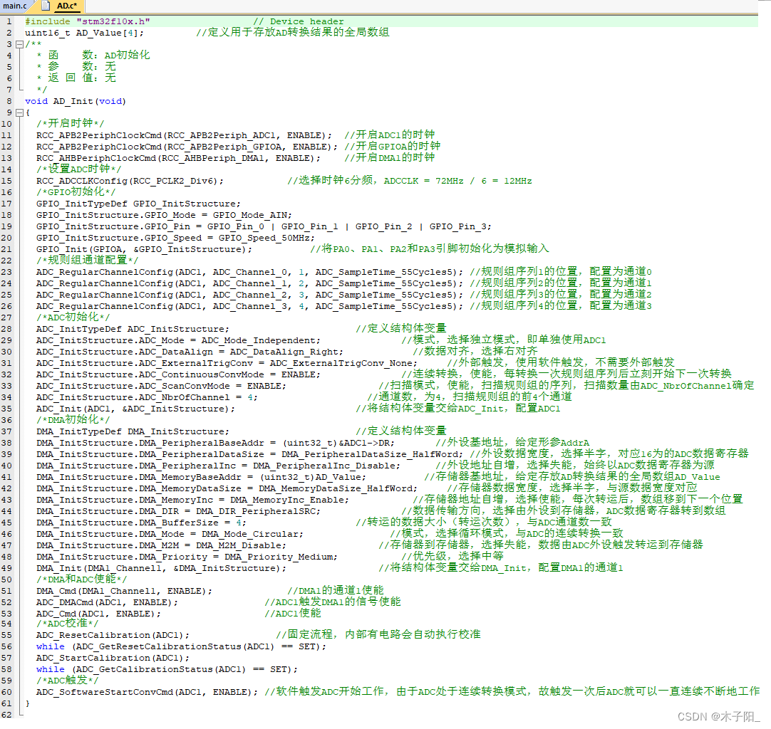Click the ADC_Mode_Independent assignment line

pos(178,340)
